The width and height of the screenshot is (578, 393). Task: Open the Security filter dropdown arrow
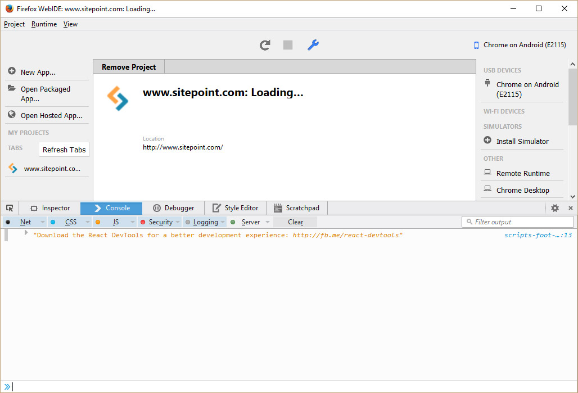click(178, 222)
